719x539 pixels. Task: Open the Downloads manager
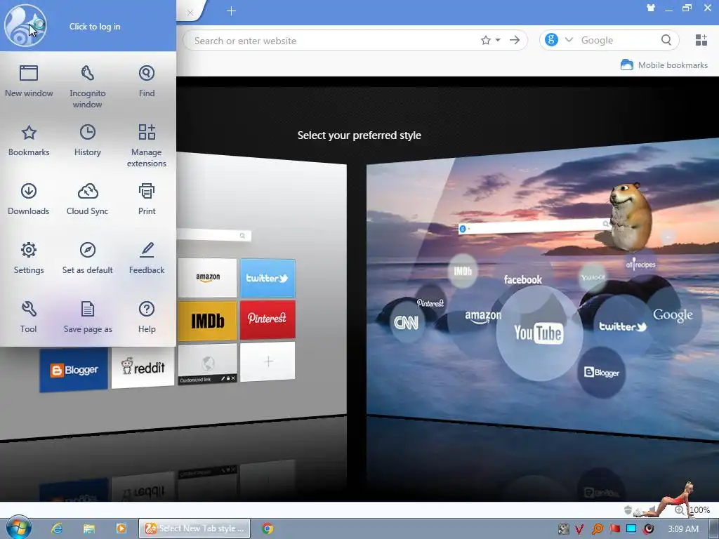pyautogui.click(x=28, y=199)
